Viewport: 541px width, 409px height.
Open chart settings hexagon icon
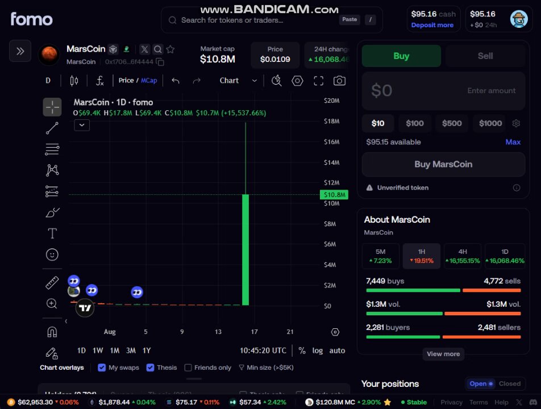click(297, 81)
